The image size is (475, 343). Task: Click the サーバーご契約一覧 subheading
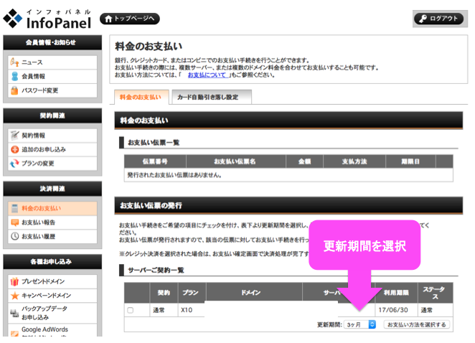(156, 270)
